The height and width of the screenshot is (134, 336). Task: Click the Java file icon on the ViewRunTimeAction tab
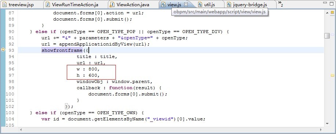coord(48,4)
